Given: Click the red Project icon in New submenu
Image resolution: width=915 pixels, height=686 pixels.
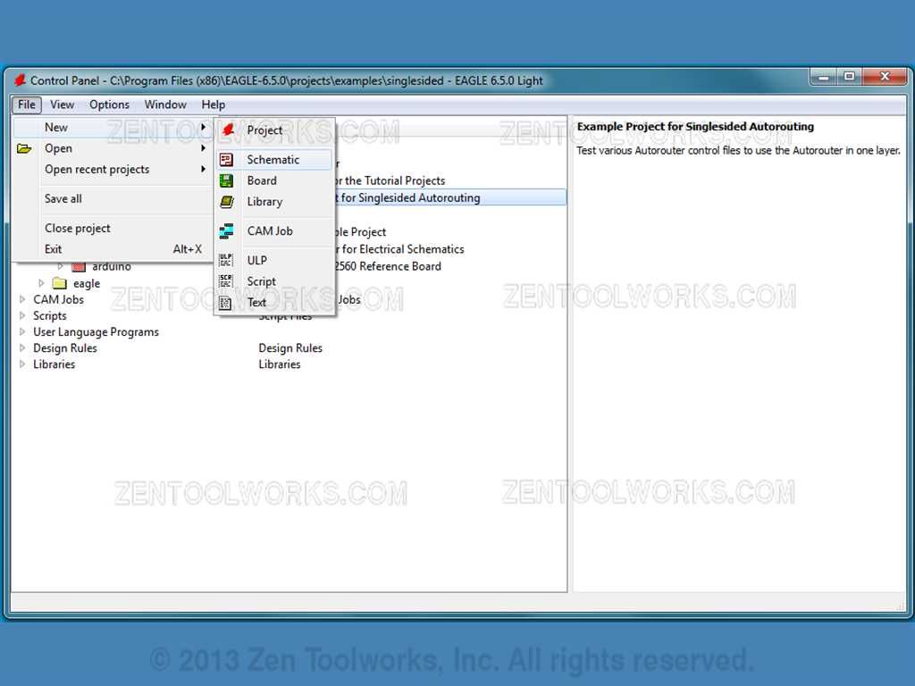Looking at the screenshot, I should pos(228,130).
